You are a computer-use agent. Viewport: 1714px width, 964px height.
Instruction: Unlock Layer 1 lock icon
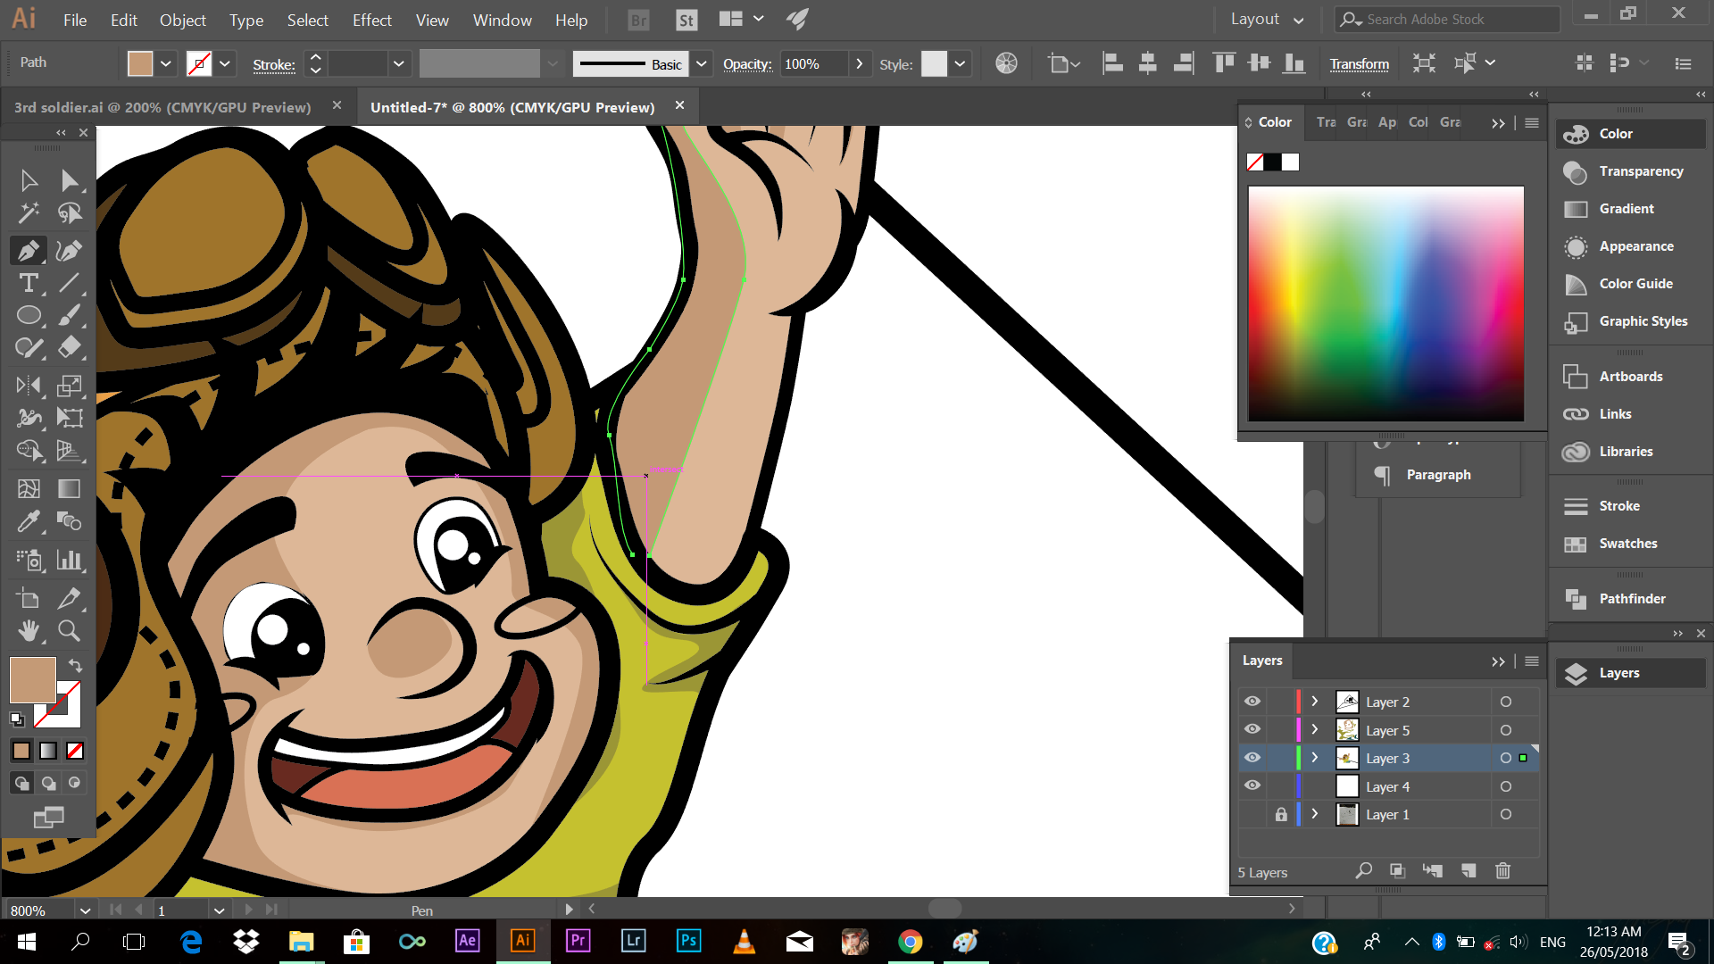pyautogui.click(x=1281, y=814)
